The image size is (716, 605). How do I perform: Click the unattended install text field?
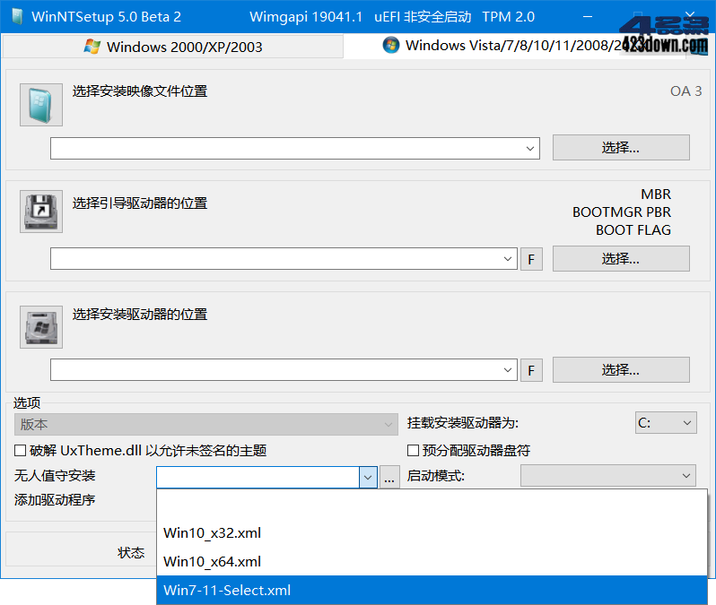258,478
